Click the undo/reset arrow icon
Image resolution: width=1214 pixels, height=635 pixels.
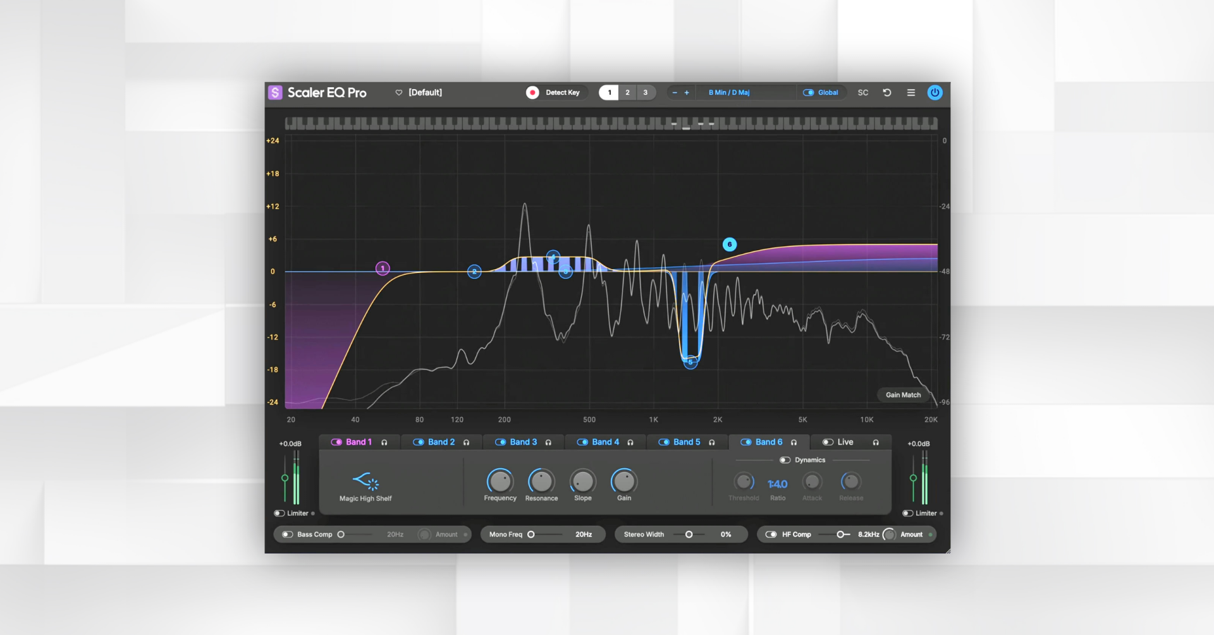[887, 92]
